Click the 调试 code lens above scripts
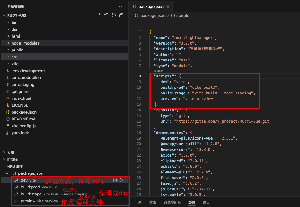 click(x=159, y=71)
